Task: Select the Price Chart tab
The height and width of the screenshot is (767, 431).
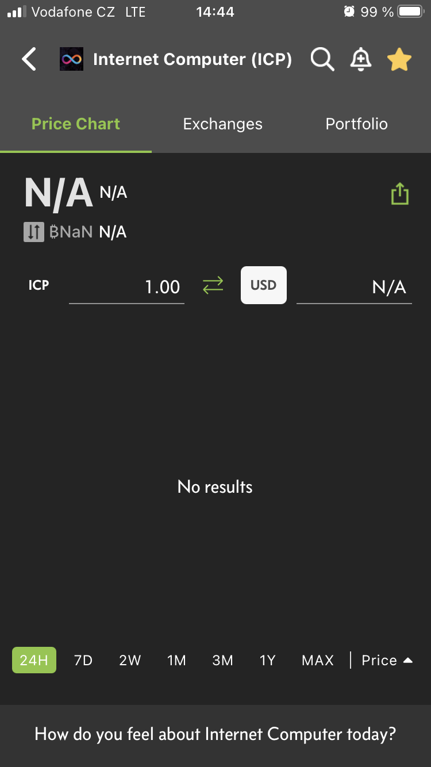Action: [x=76, y=124]
